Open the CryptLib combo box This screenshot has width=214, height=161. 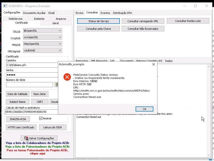click(x=43, y=37)
